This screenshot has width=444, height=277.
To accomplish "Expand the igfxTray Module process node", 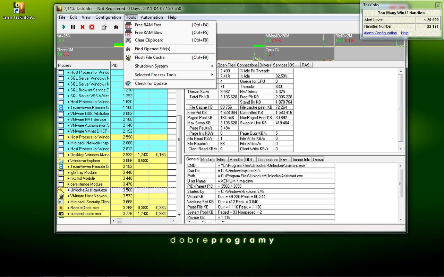I will click(x=69, y=172).
